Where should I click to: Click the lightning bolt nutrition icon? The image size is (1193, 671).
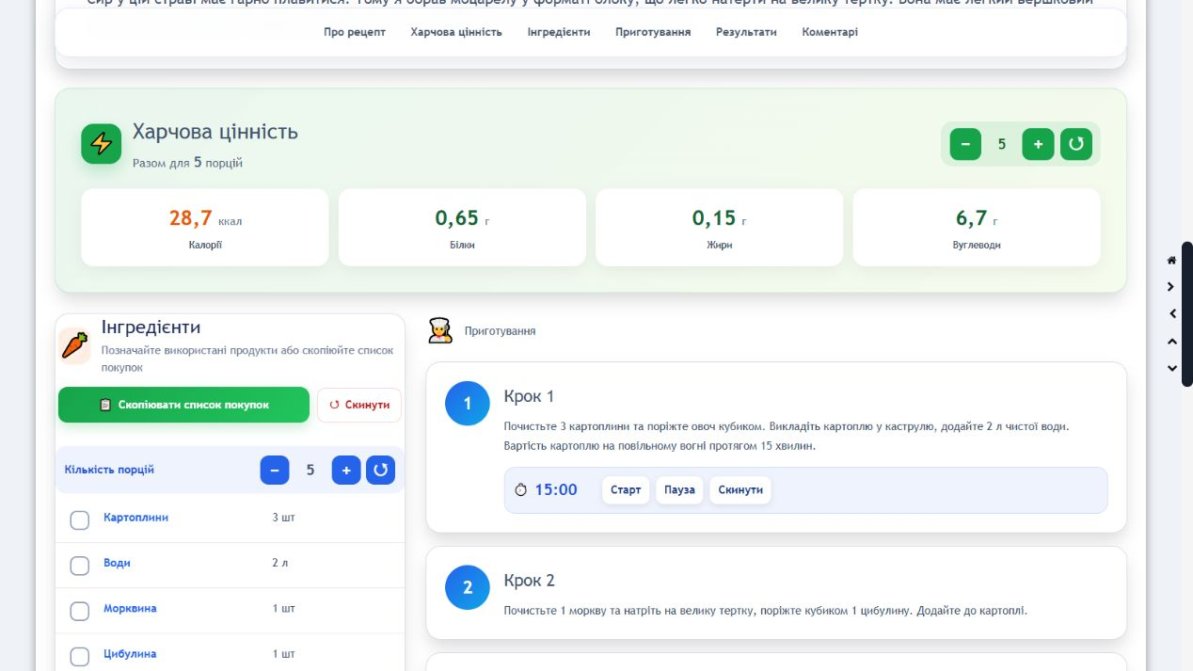(x=101, y=144)
